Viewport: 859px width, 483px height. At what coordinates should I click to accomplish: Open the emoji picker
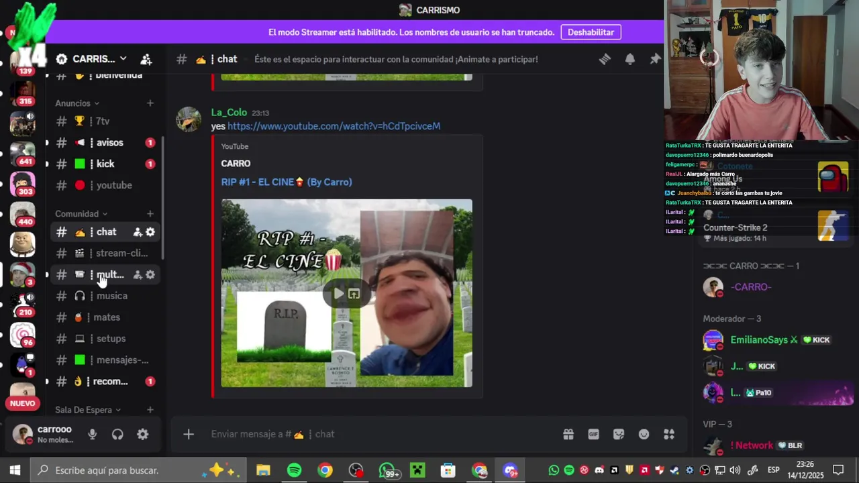pos(644,434)
